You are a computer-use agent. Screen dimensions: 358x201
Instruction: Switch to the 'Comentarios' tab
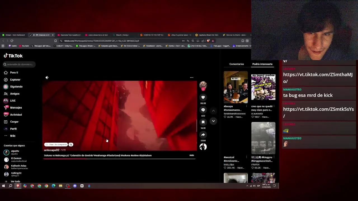tap(237, 64)
